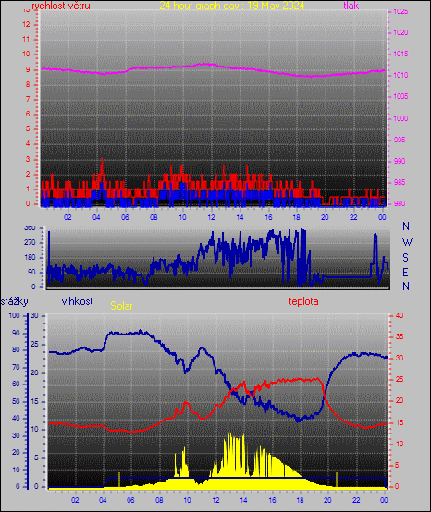Click the 'E' compass letter
The width and height of the screenshot is (431, 512).
point(405,272)
